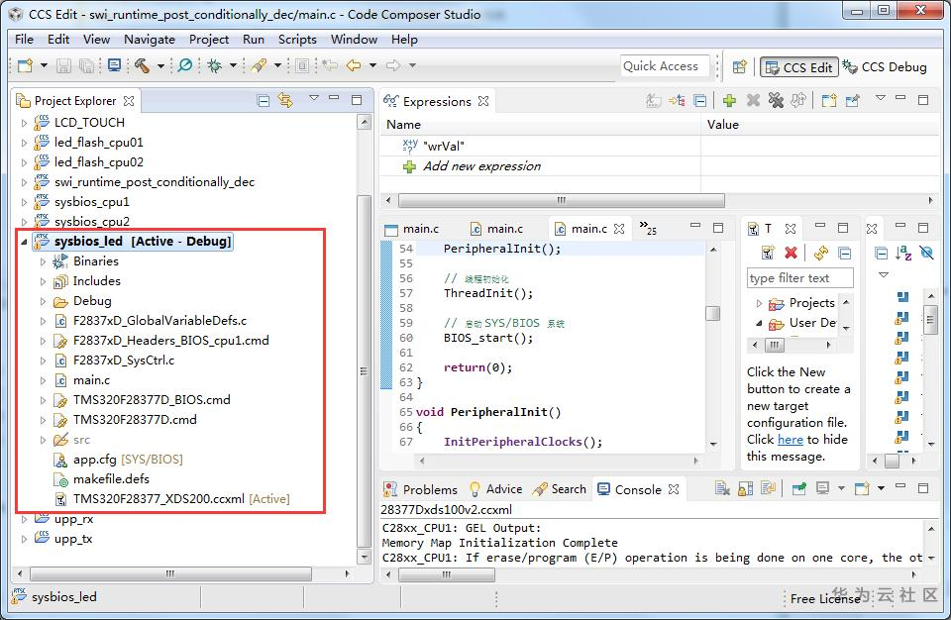Switch to the Search tab
This screenshot has width=951, height=620.
point(560,489)
